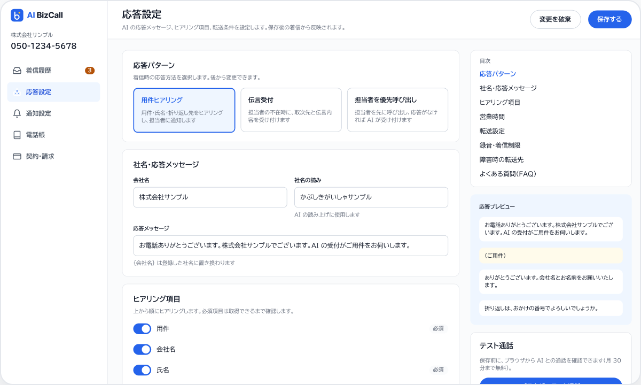This screenshot has width=641, height=385.
Task: Jump to ヒアリング項目 in the table of contents
Action: coord(500,103)
